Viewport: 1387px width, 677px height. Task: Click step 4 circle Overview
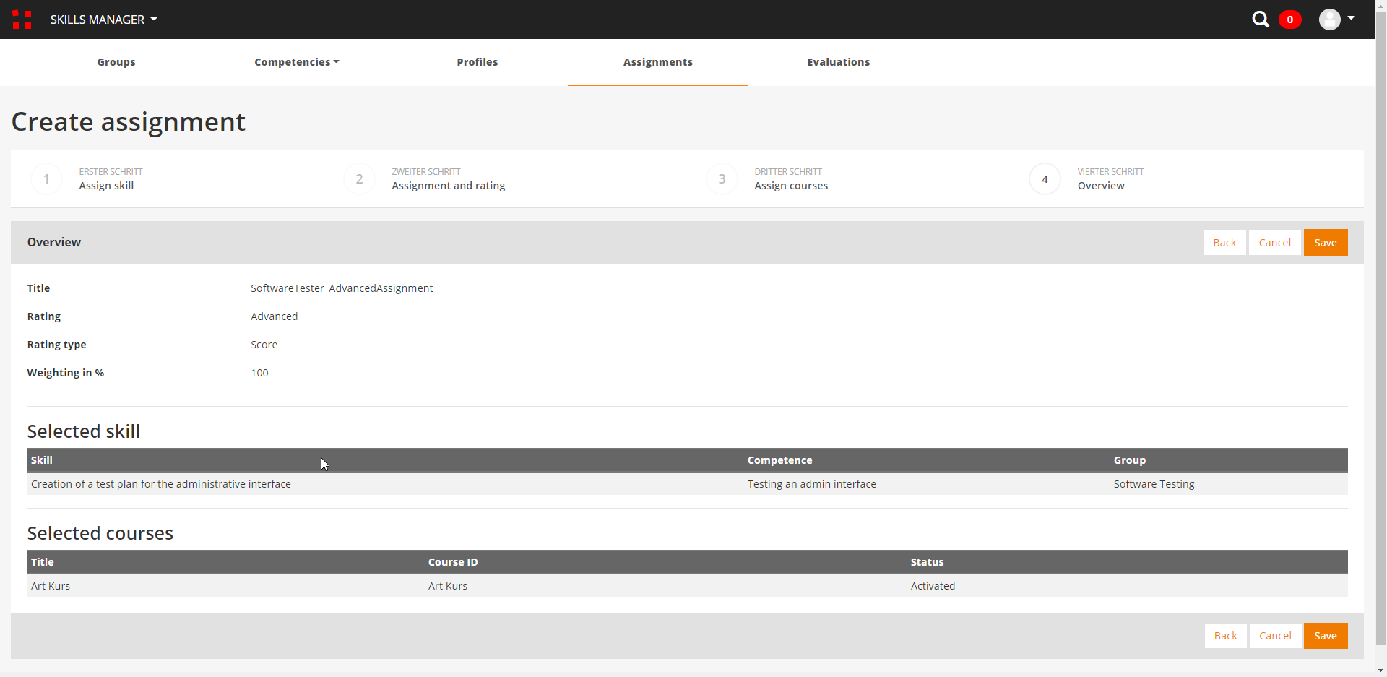click(x=1045, y=179)
